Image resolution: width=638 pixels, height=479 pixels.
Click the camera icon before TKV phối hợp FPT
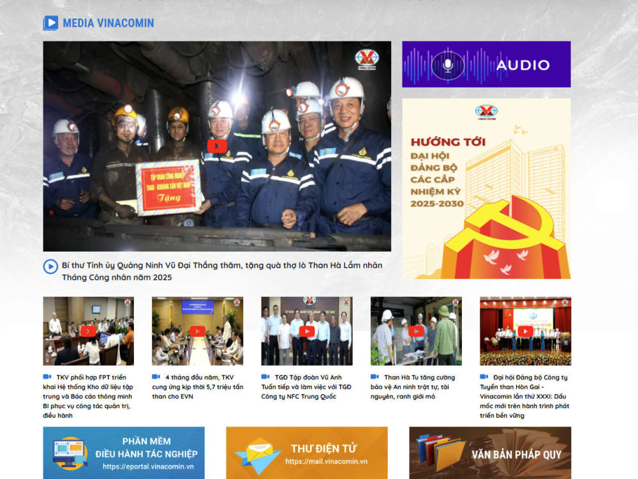coord(47,377)
